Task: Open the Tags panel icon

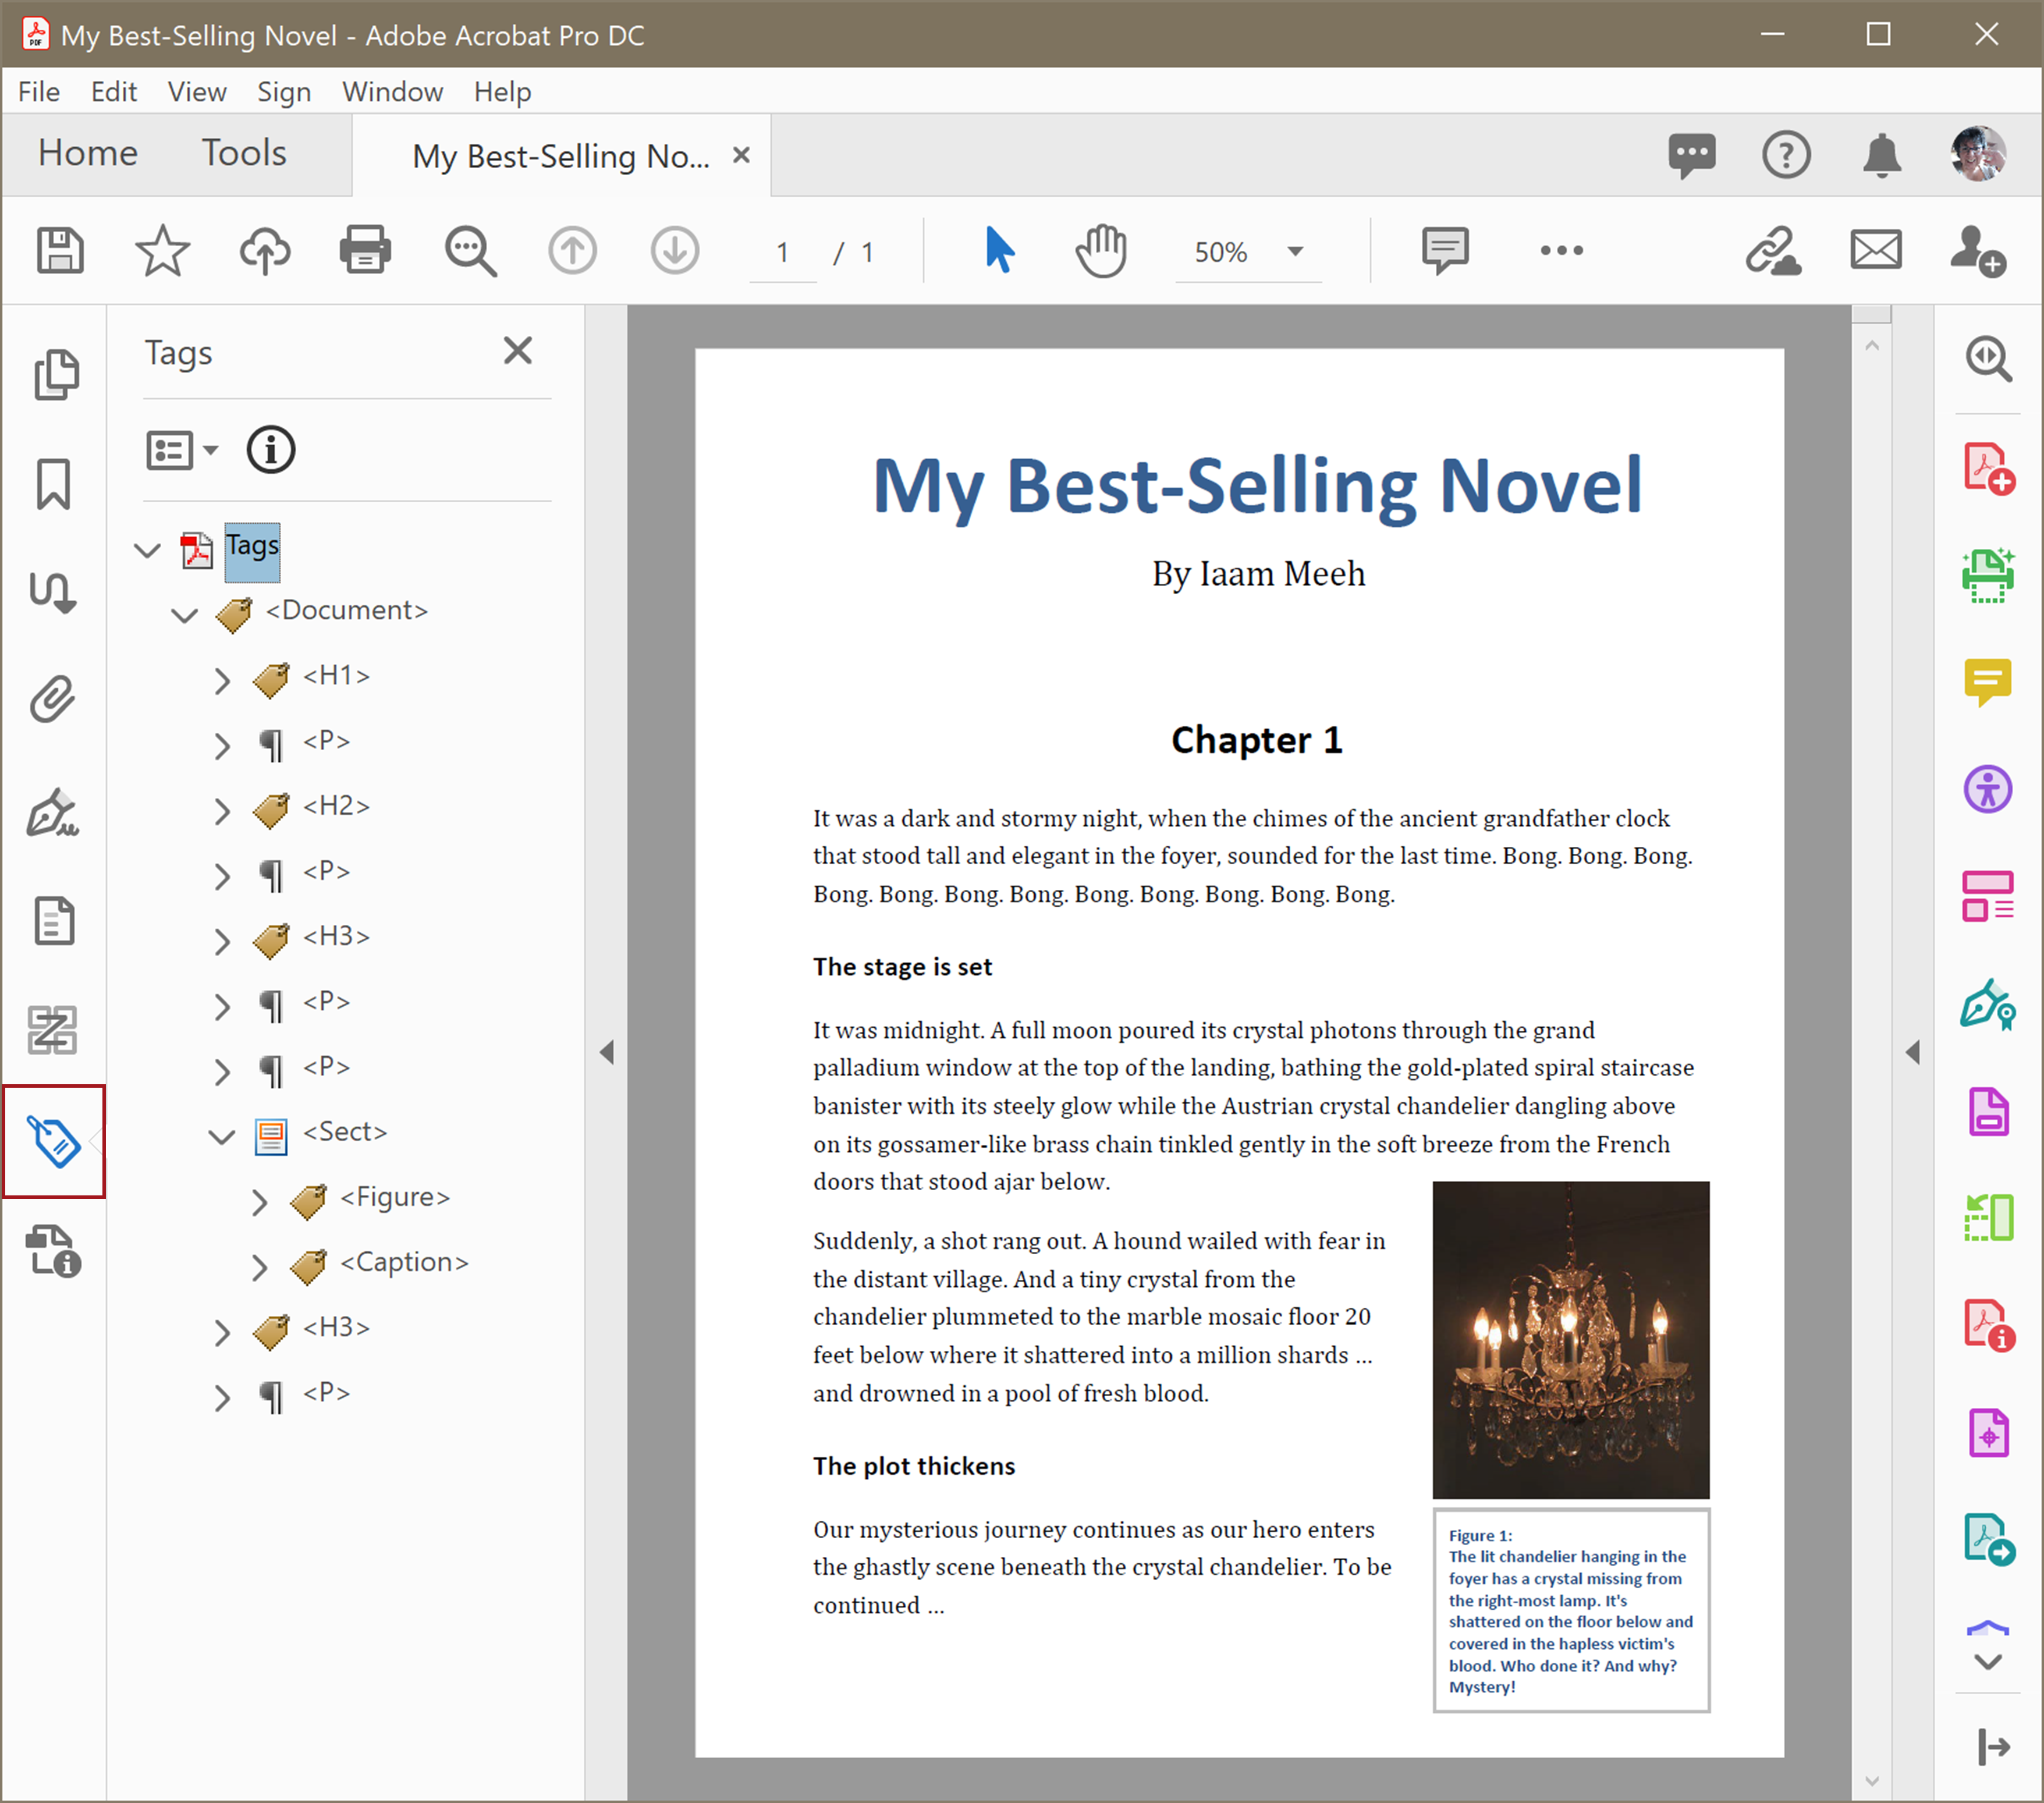Action: [x=54, y=1141]
